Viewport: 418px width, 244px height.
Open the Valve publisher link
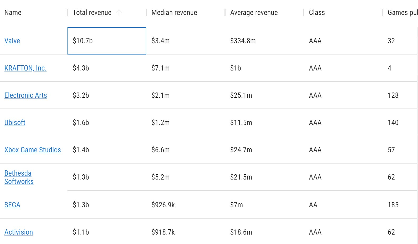tap(12, 41)
